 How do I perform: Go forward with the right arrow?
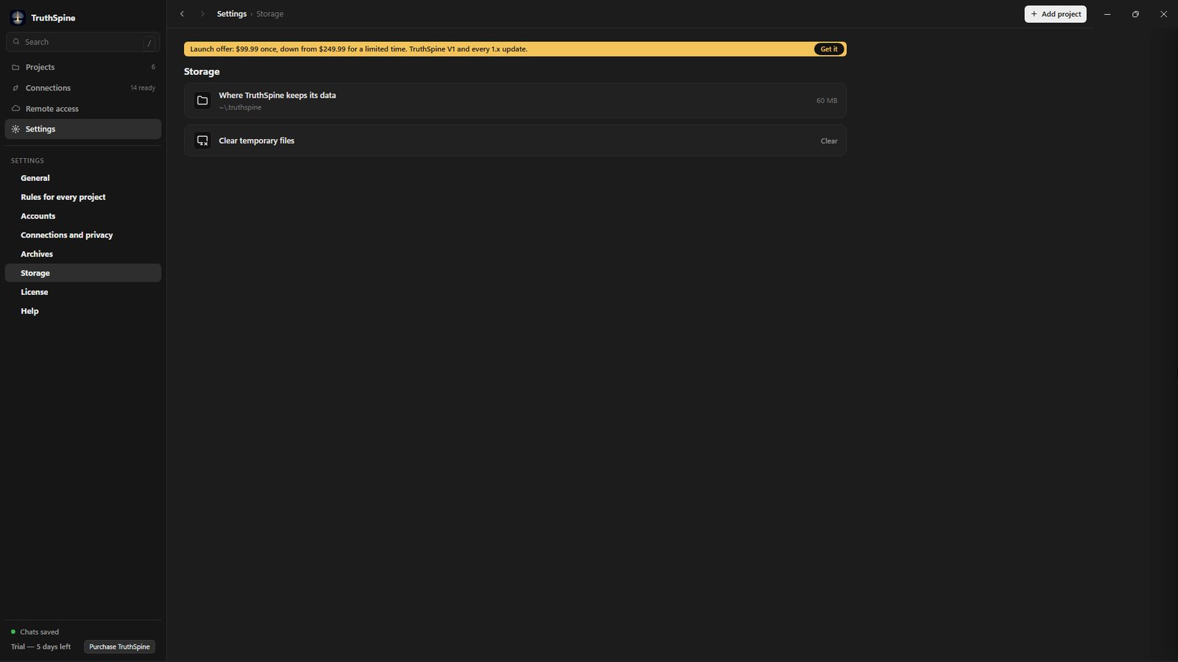point(202,14)
